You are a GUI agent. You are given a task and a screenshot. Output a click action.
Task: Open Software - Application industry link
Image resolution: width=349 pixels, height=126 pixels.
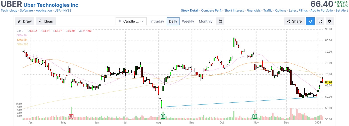[36, 11]
